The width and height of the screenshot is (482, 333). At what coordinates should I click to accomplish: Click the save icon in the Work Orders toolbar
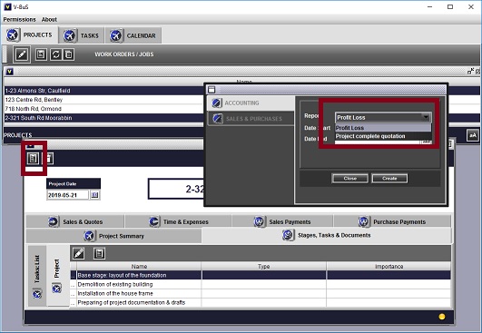click(x=41, y=54)
